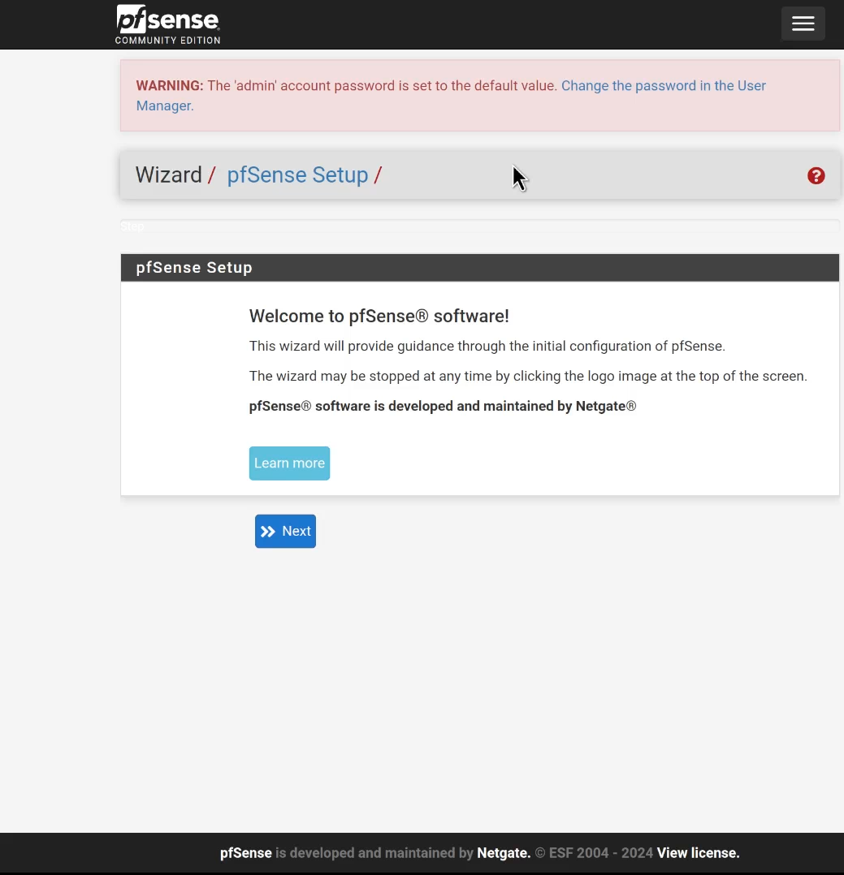Viewport: 844px width, 875px height.
Task: Click the WARNING label in alert
Action: [170, 85]
